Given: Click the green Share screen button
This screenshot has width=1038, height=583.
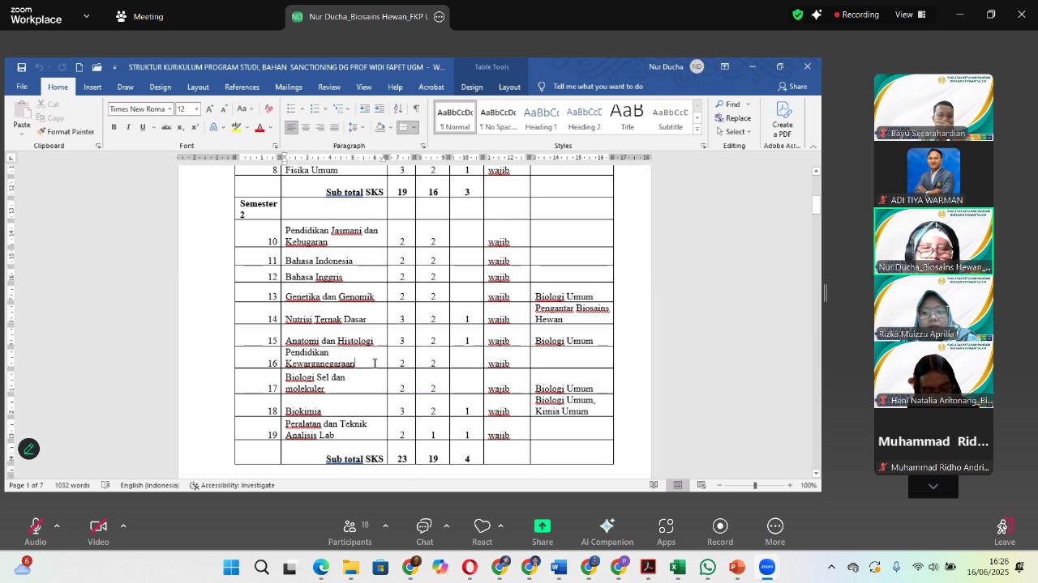Looking at the screenshot, I should click(x=543, y=531).
